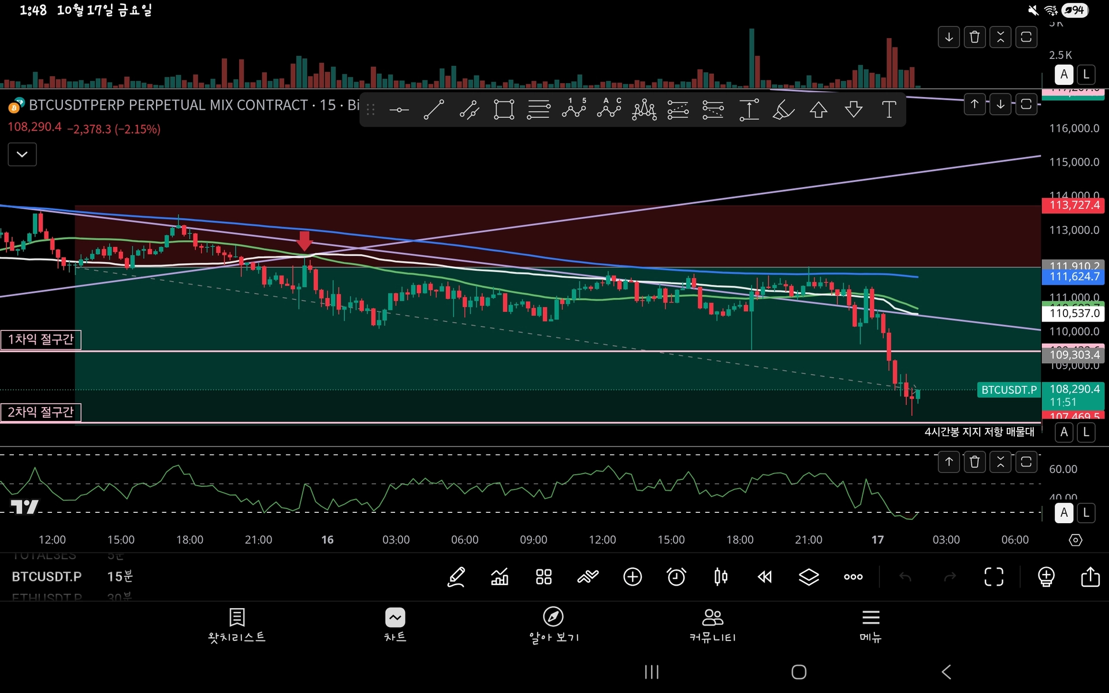
Task: Tap the replay rewind icon
Action: tap(765, 576)
